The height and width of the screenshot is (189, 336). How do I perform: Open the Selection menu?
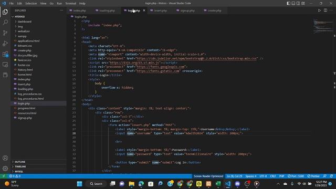(31, 3)
